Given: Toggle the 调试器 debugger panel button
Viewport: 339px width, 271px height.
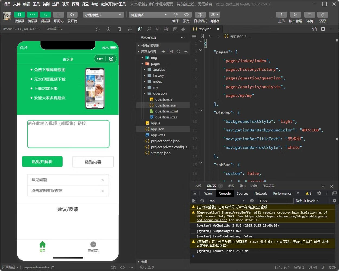Looking at the screenshot, I should point(45,15).
